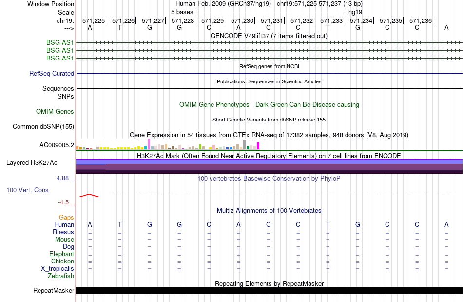Click the RepeatMasker track label
Image resolution: width=463 pixels, height=302 pixels.
coord(54,290)
